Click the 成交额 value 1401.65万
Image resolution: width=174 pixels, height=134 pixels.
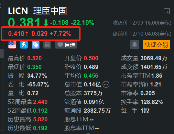(154, 67)
